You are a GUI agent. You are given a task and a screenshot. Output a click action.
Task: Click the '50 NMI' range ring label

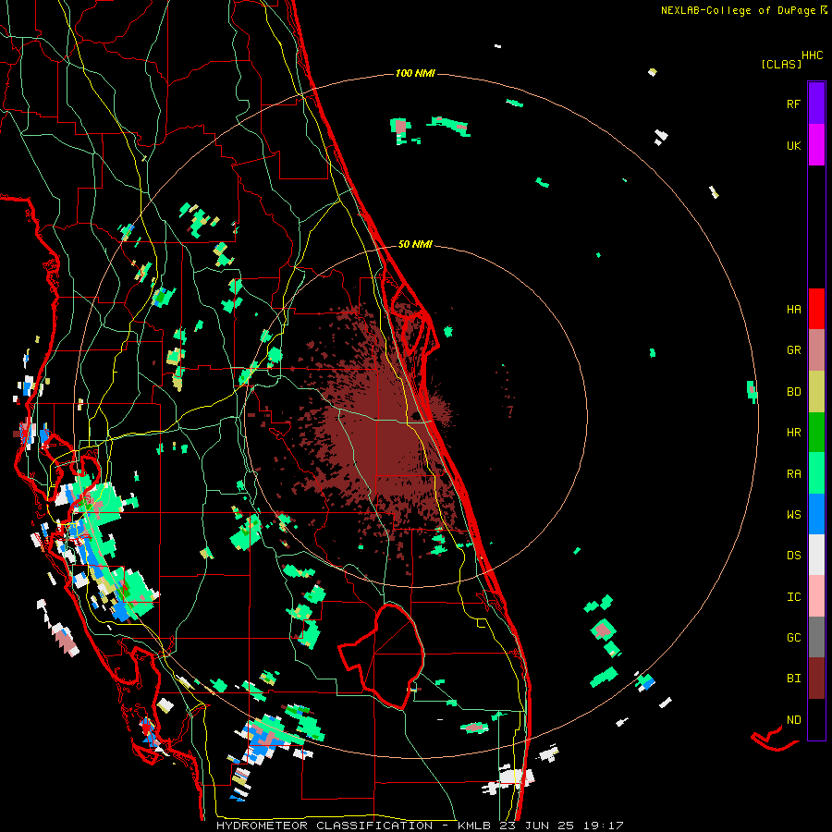coord(415,244)
